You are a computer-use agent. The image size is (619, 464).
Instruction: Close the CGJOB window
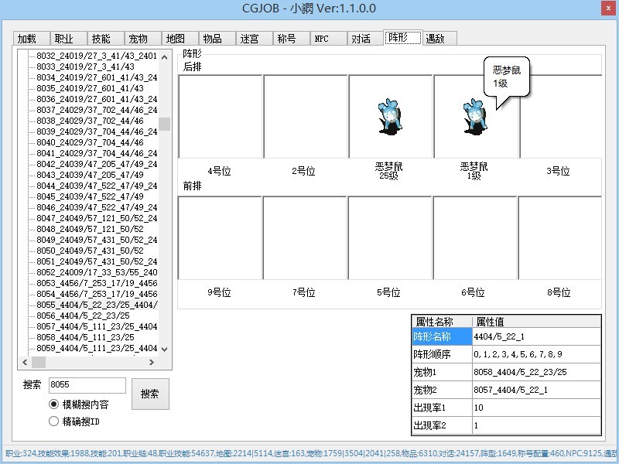pyautogui.click(x=609, y=8)
